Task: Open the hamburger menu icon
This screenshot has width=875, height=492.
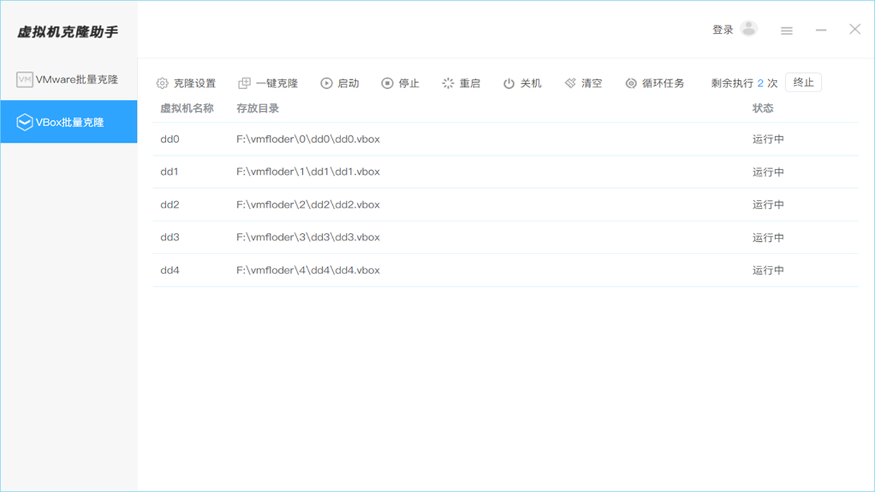Action: coord(786,30)
